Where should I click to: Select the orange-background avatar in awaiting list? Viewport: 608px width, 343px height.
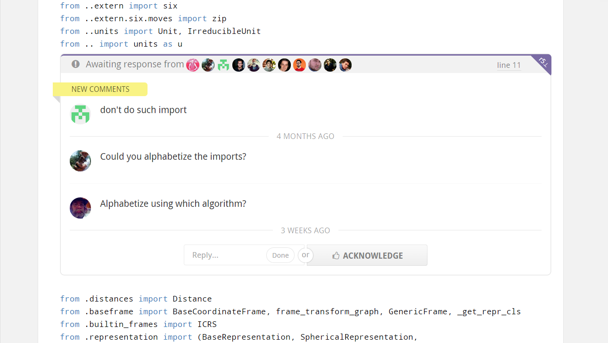click(x=299, y=65)
